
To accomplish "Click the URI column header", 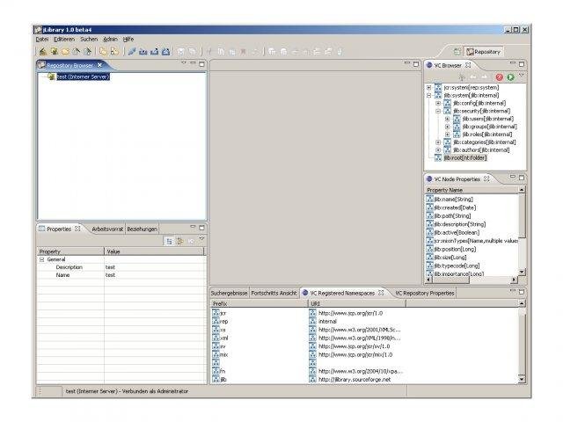I will 357,303.
